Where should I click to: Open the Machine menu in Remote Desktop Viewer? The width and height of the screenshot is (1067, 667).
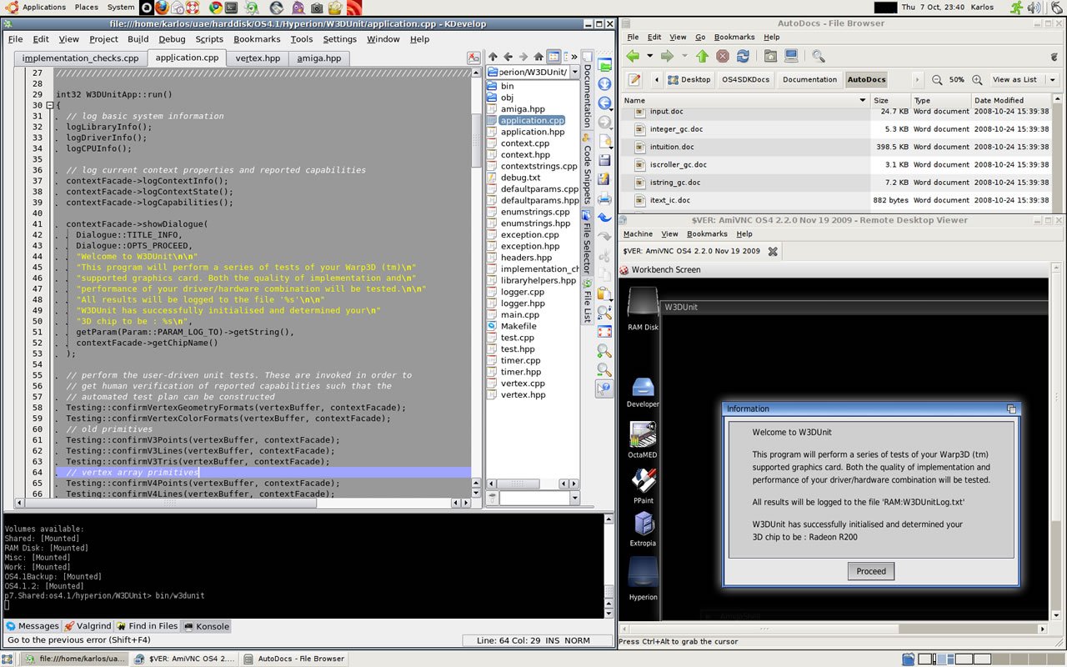click(x=638, y=233)
